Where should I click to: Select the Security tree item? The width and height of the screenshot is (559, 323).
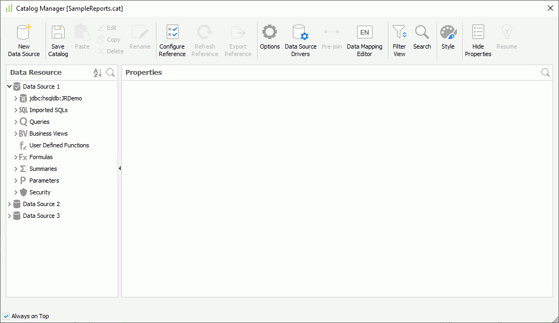(40, 192)
